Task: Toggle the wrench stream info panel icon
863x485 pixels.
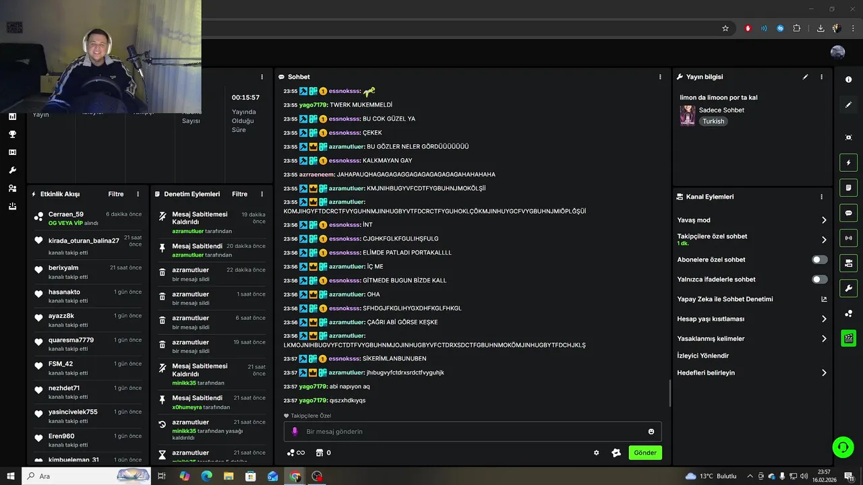Action: [x=848, y=288]
